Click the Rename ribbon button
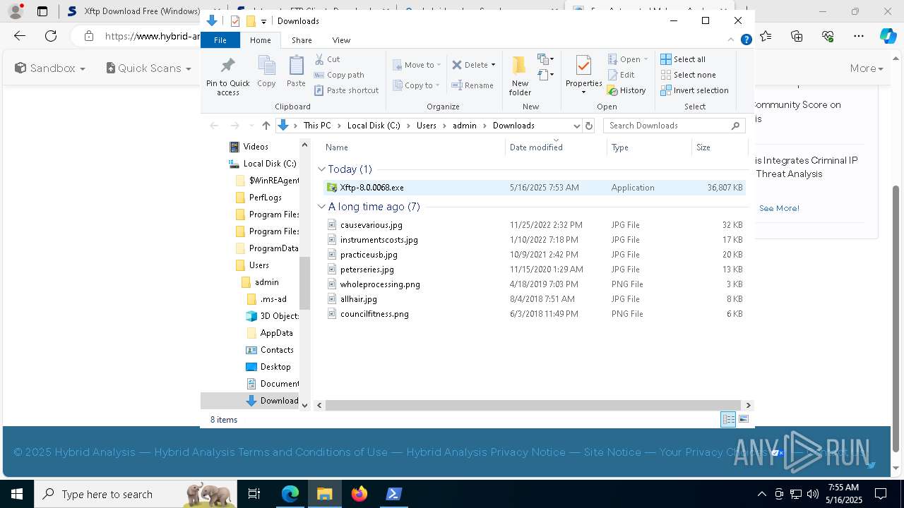904x508 pixels. (x=472, y=85)
